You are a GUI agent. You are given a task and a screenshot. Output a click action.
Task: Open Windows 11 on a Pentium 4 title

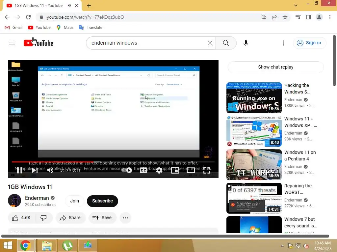tap(300, 156)
